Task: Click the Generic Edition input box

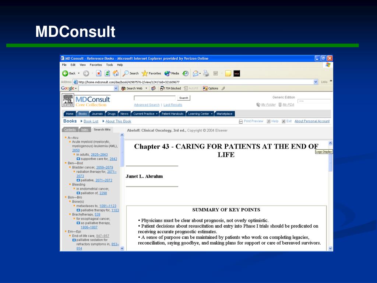Action: [x=314, y=101]
